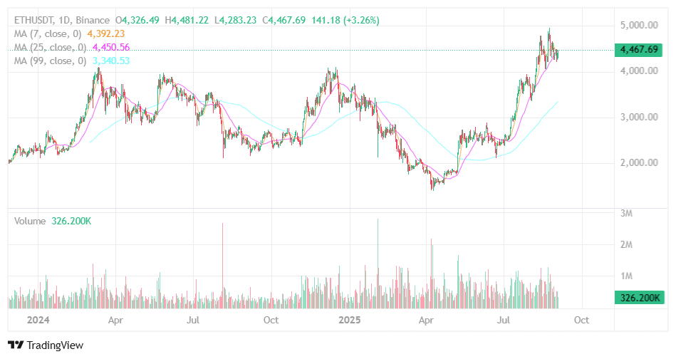Click the low price L4,283.23 value
The width and height of the screenshot is (676, 359).
click(x=235, y=20)
